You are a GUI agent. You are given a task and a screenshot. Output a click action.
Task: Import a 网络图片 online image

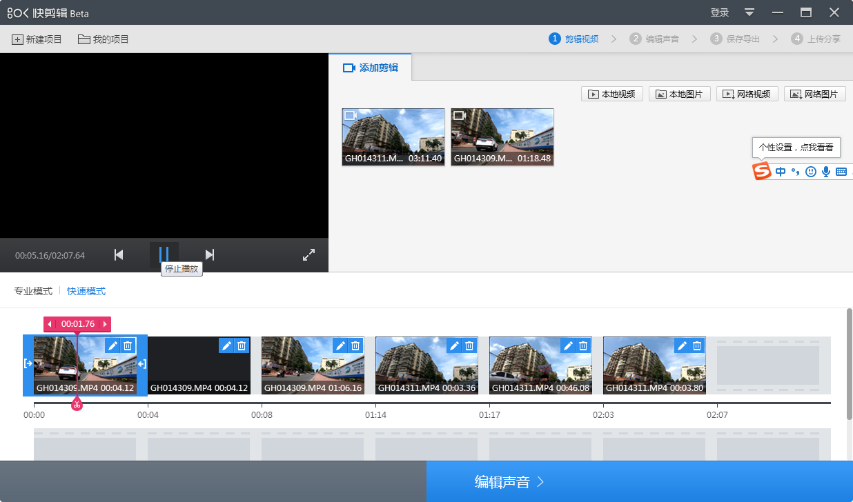[x=815, y=94]
